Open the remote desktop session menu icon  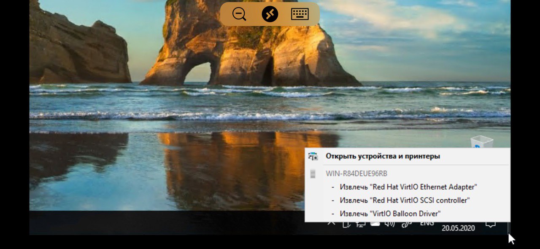(270, 14)
